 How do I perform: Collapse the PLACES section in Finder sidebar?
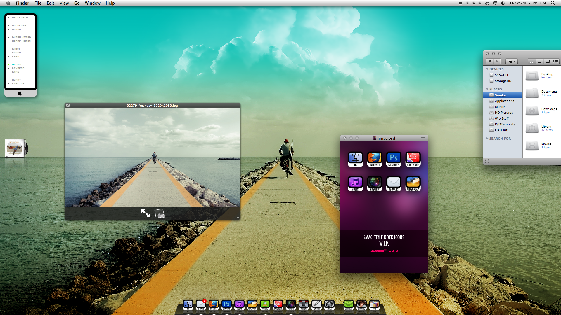click(x=487, y=89)
